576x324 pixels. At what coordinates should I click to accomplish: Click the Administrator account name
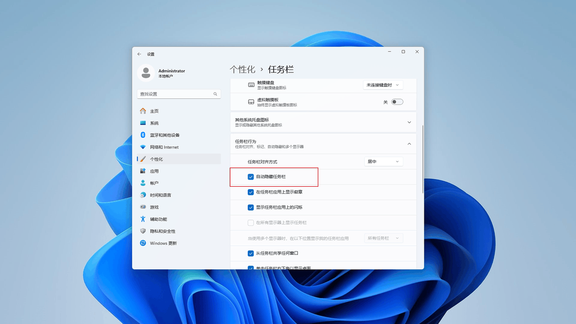tap(172, 71)
